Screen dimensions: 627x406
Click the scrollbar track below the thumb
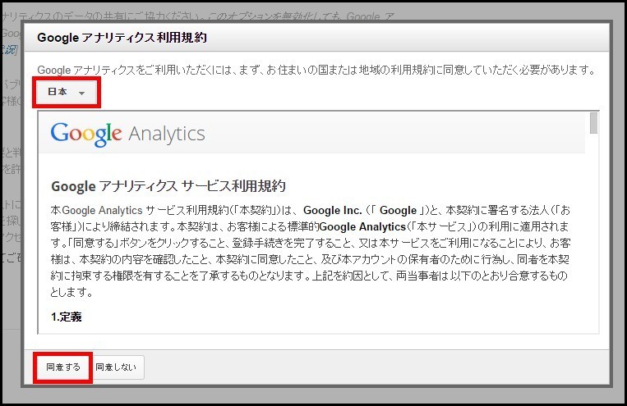[x=593, y=246]
